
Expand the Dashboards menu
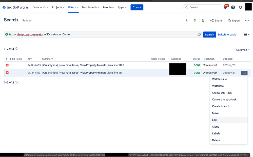[91, 7]
